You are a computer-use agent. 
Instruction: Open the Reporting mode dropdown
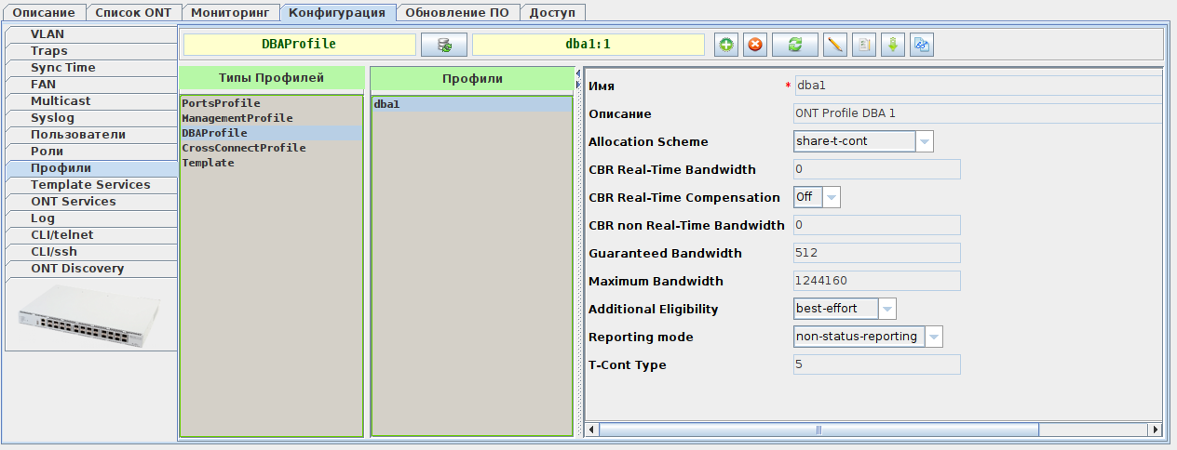[934, 337]
